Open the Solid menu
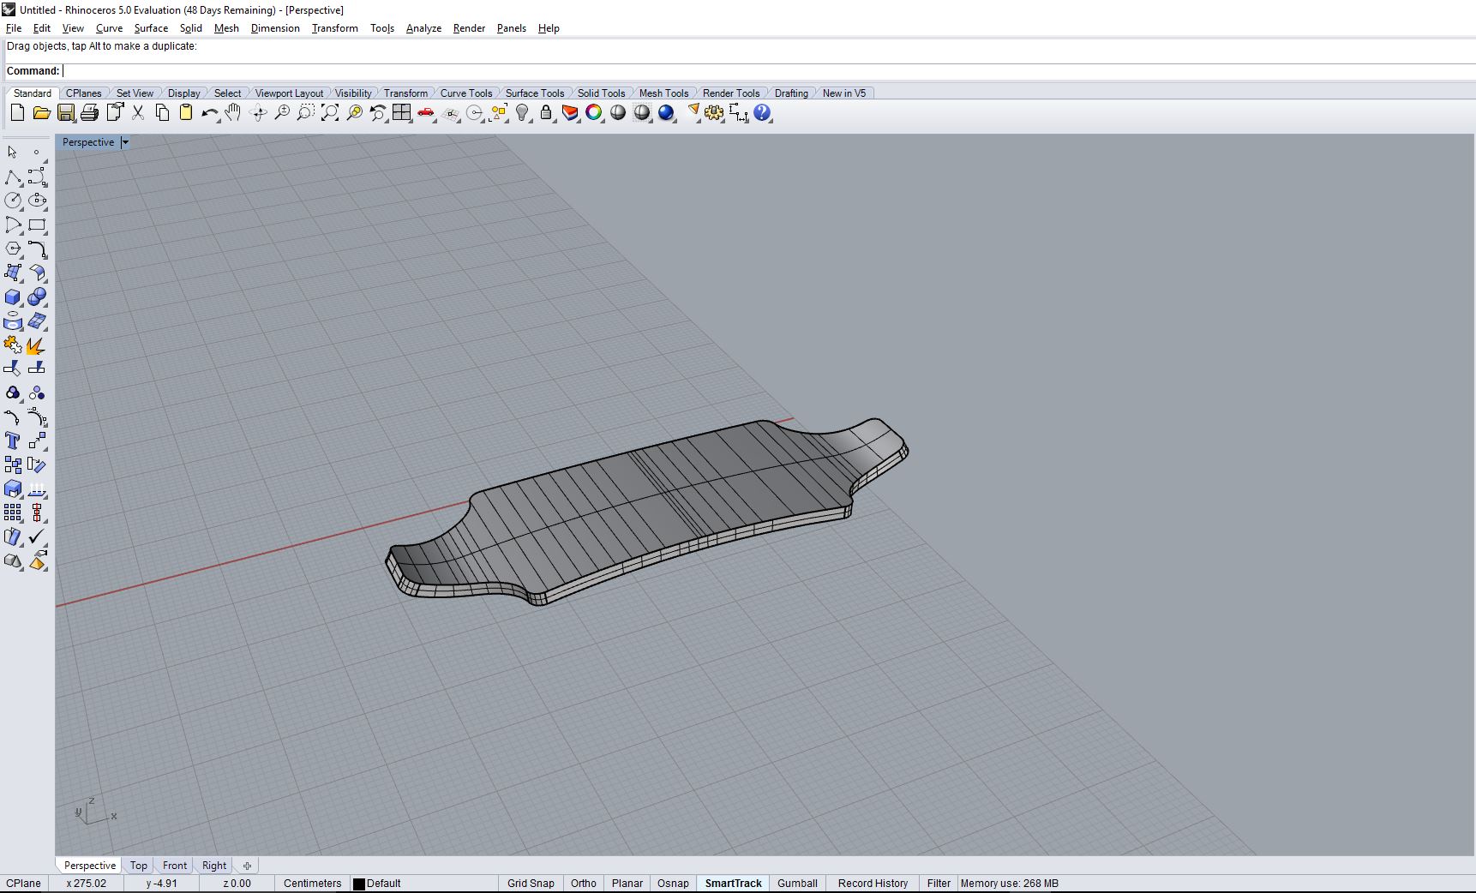Image resolution: width=1476 pixels, height=893 pixels. [191, 28]
